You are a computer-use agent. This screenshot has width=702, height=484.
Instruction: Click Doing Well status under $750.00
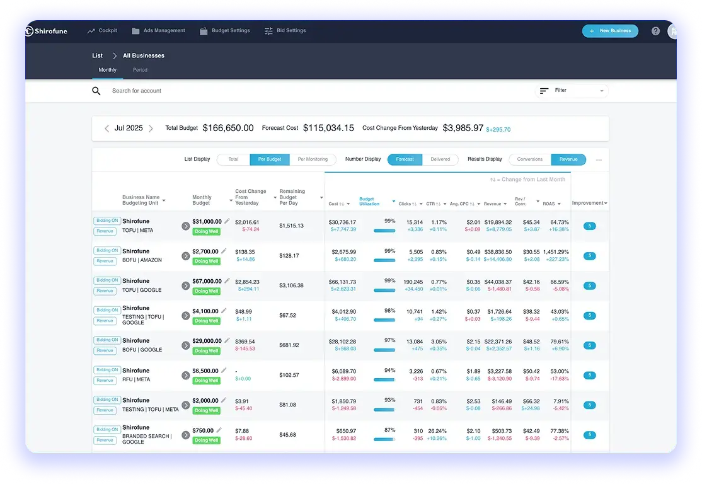[x=207, y=441]
